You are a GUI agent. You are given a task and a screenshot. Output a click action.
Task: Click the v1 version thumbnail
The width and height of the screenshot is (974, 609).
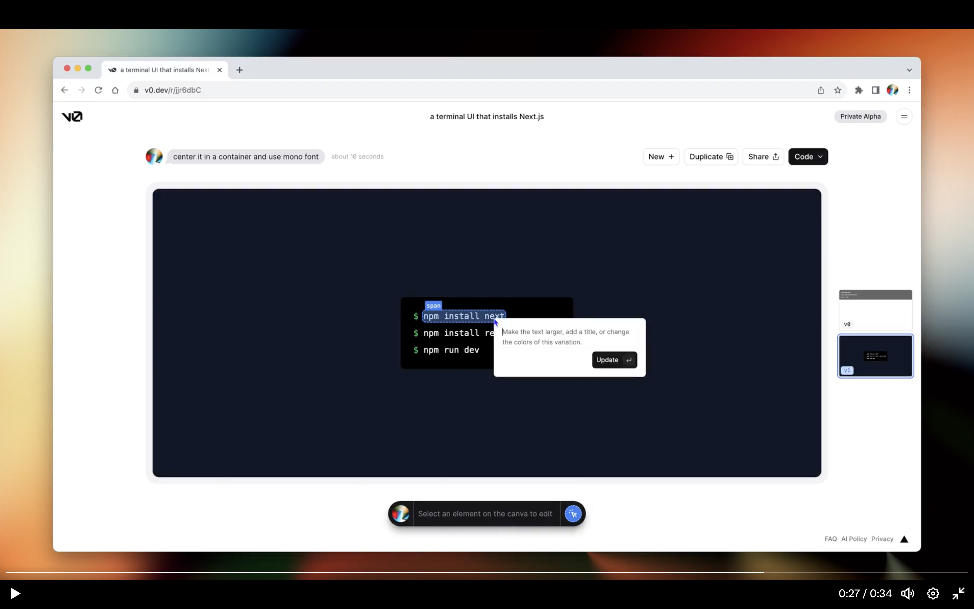coord(875,354)
